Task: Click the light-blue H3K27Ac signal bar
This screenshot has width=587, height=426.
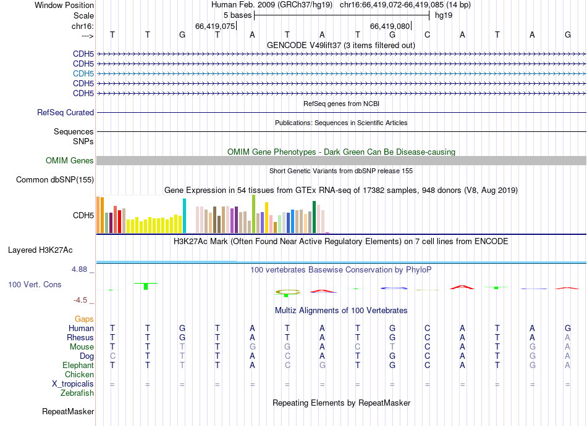Action: click(x=341, y=262)
